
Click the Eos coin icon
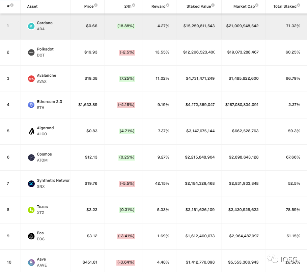31,236
